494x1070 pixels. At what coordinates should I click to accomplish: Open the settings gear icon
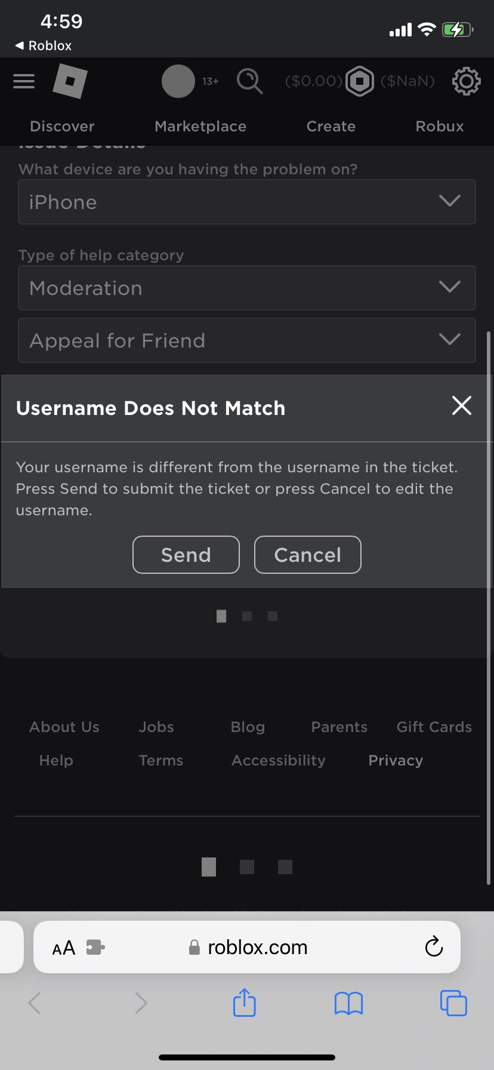(x=466, y=81)
